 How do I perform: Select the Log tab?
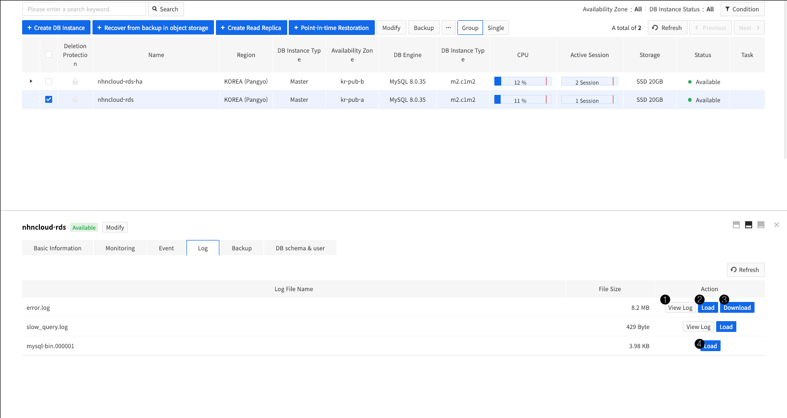203,248
